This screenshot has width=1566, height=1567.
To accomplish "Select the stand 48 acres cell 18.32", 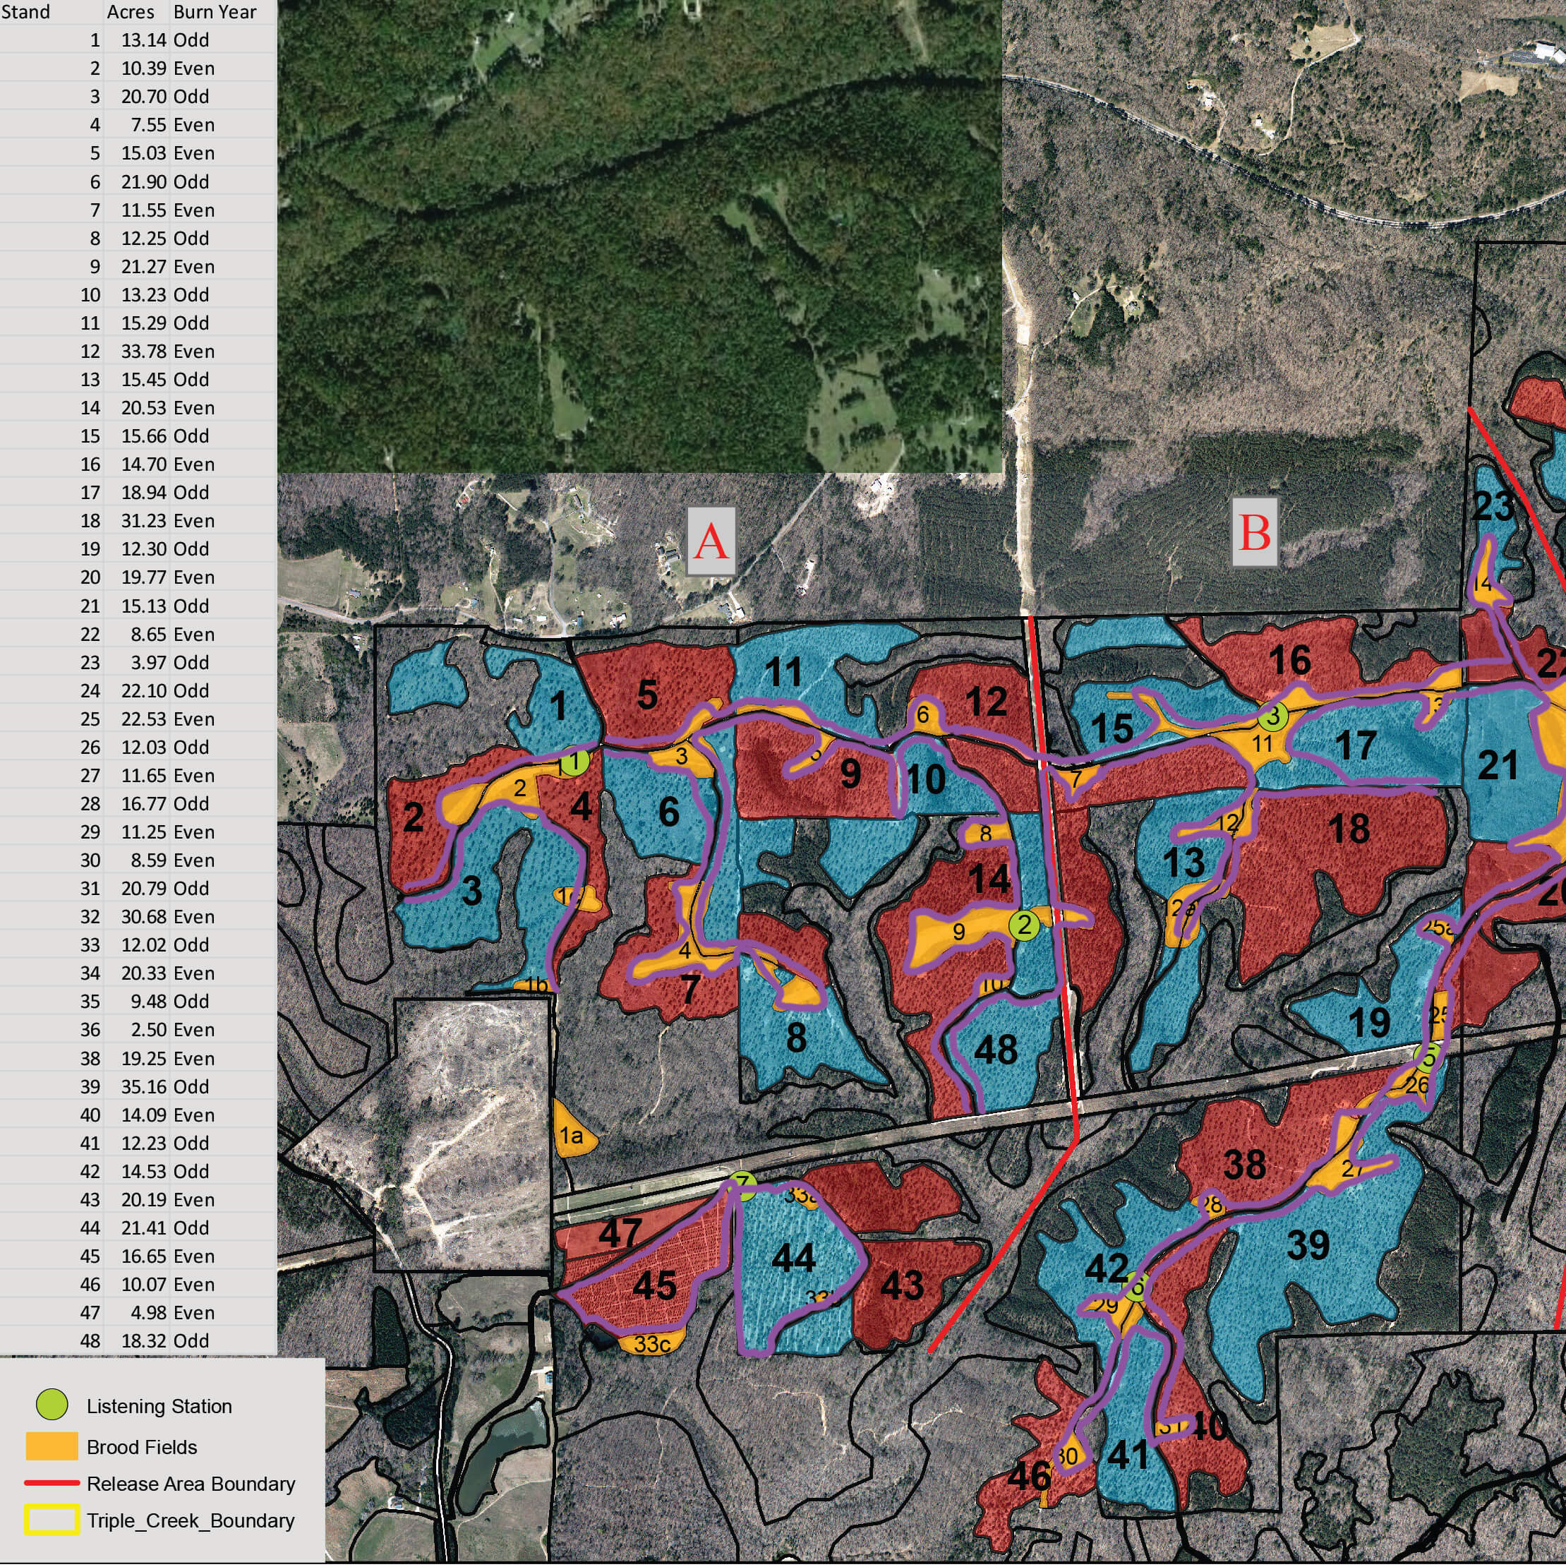I will 145,1340.
